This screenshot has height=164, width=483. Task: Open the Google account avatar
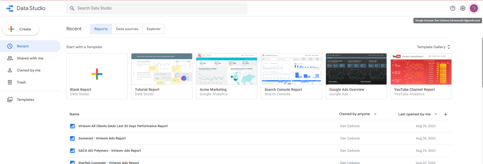coord(474,8)
